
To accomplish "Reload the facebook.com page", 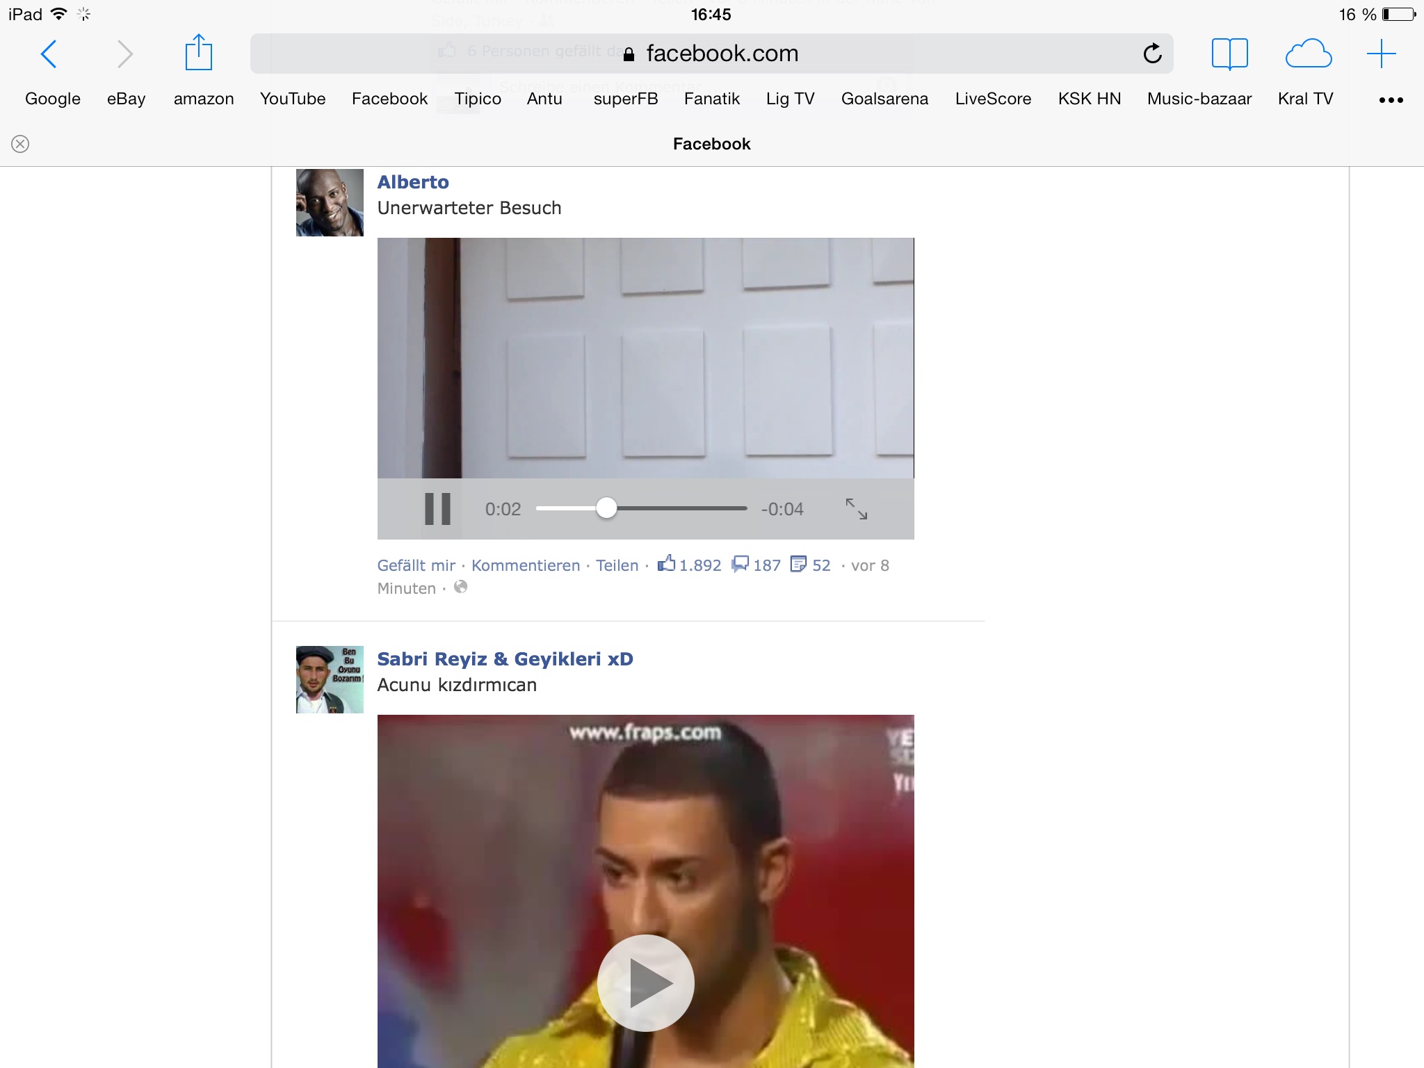I will click(1152, 54).
